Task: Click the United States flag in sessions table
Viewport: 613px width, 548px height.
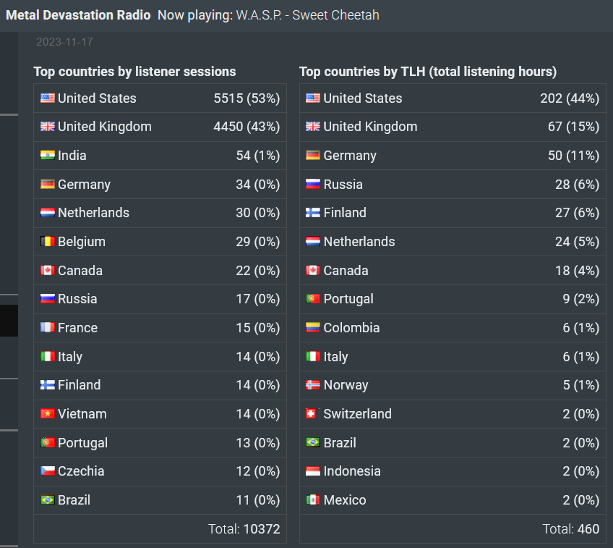Action: (x=47, y=98)
